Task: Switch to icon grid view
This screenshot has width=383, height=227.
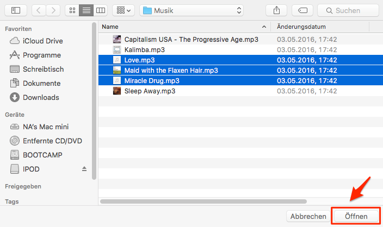Action: (x=72, y=10)
